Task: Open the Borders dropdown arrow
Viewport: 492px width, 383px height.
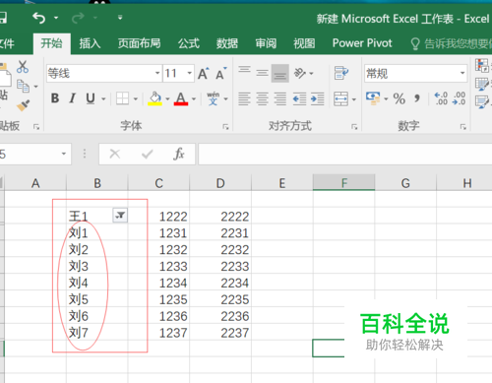Action: [x=135, y=98]
